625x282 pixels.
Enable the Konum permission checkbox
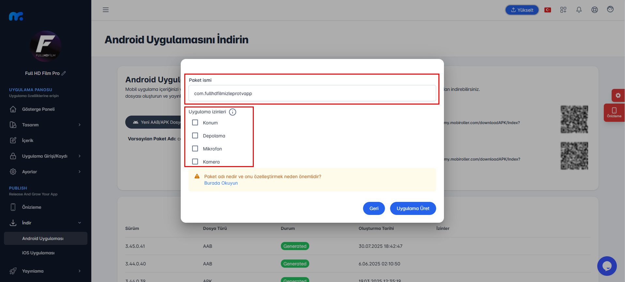195,122
